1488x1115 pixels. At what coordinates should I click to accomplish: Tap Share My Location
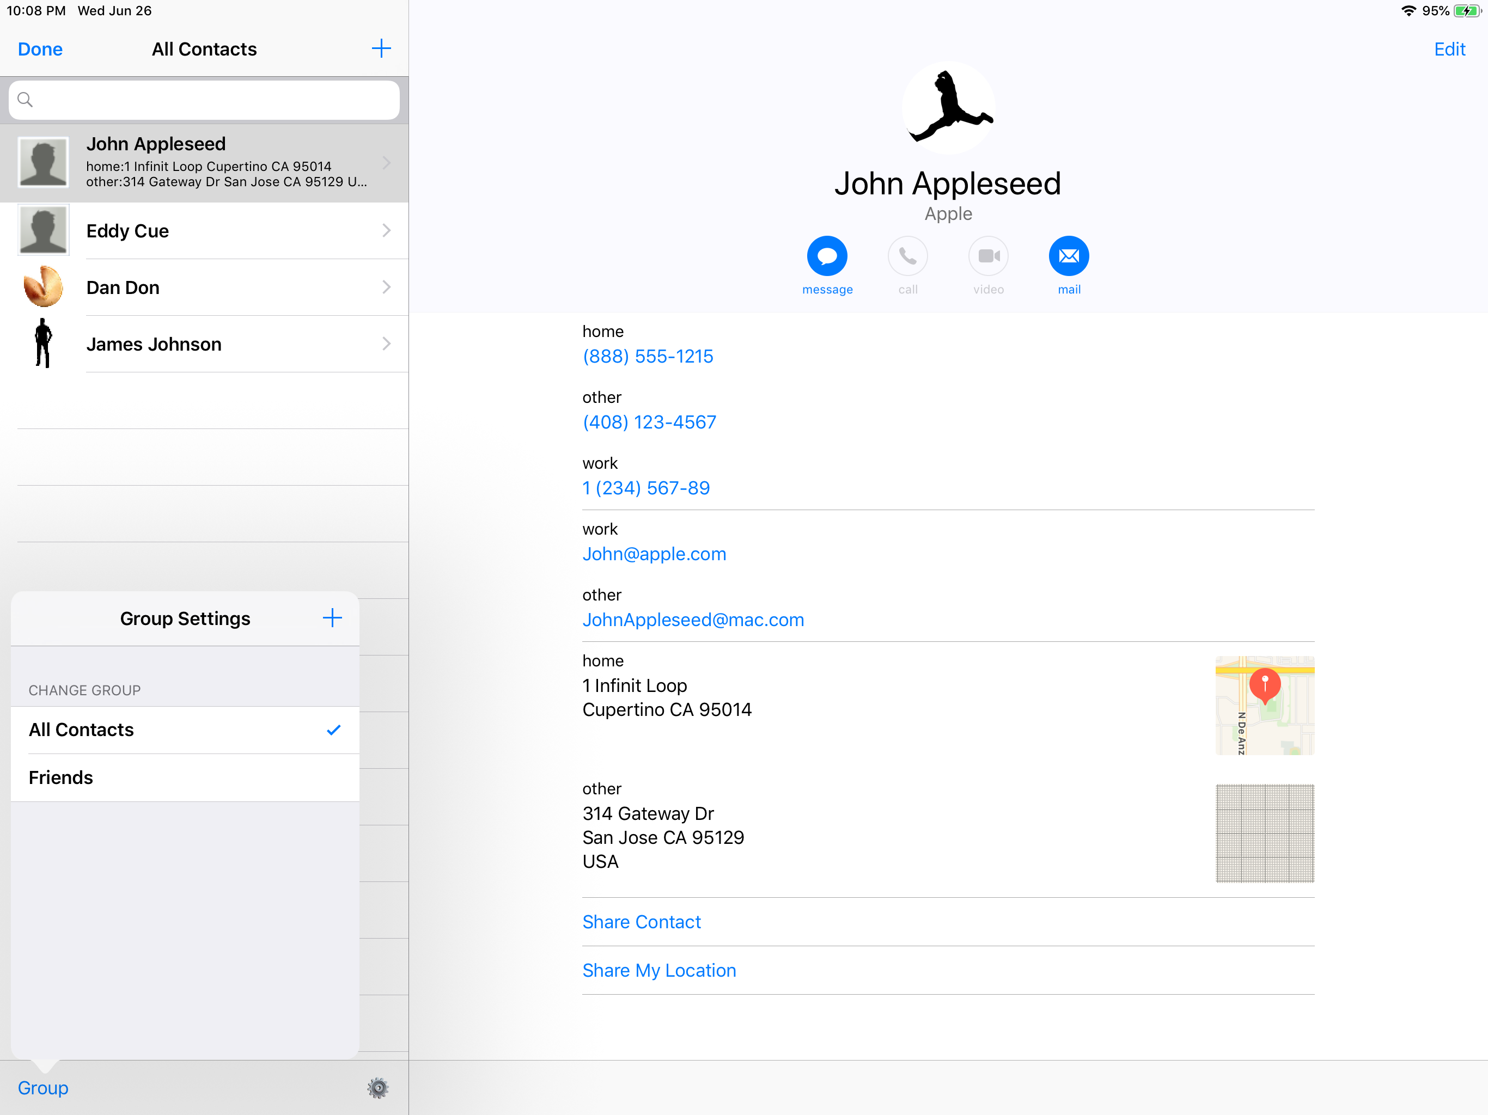pyautogui.click(x=659, y=970)
